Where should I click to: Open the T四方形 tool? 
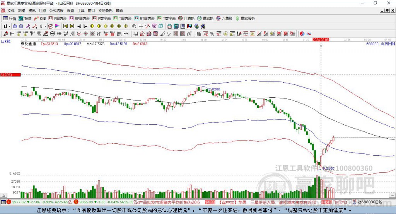[123, 19]
